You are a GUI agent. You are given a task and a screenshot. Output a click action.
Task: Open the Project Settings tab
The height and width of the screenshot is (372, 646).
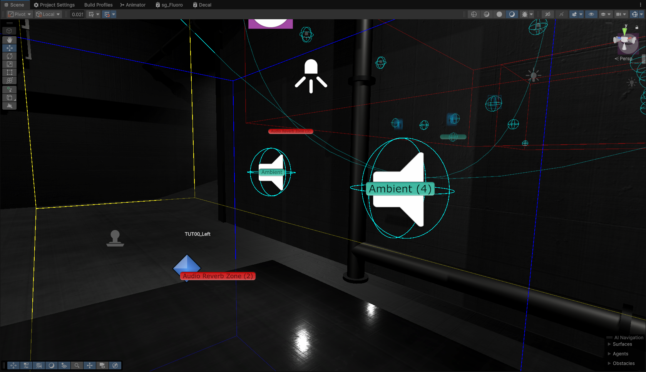(x=54, y=5)
